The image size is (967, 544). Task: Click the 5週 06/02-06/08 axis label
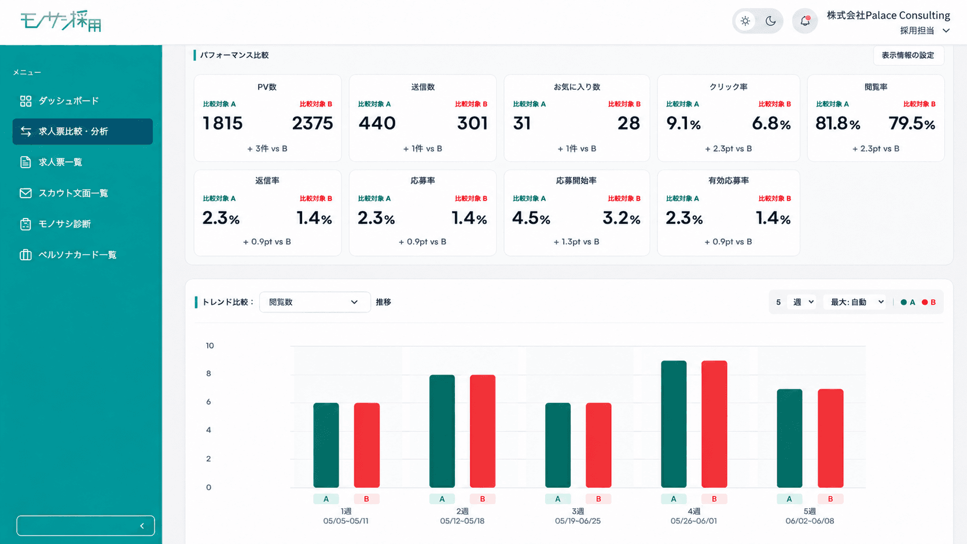[810, 516]
